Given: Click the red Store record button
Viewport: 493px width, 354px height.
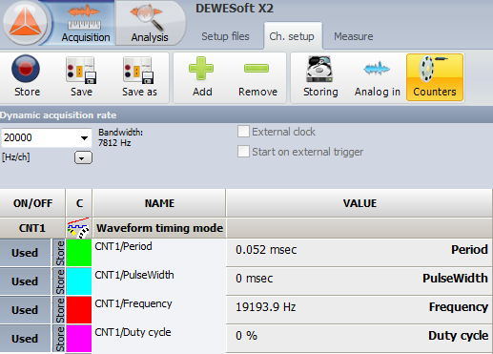Looking at the screenshot, I should pos(27,77).
